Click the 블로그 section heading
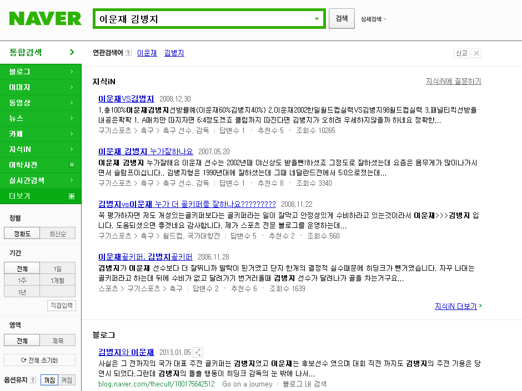 click(x=104, y=335)
